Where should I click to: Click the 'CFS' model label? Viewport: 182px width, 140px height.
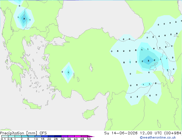[43, 133]
